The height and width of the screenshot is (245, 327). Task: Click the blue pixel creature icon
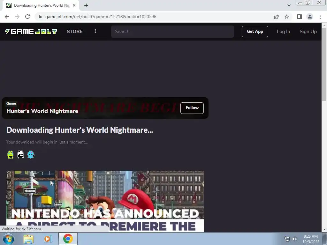tap(31, 155)
